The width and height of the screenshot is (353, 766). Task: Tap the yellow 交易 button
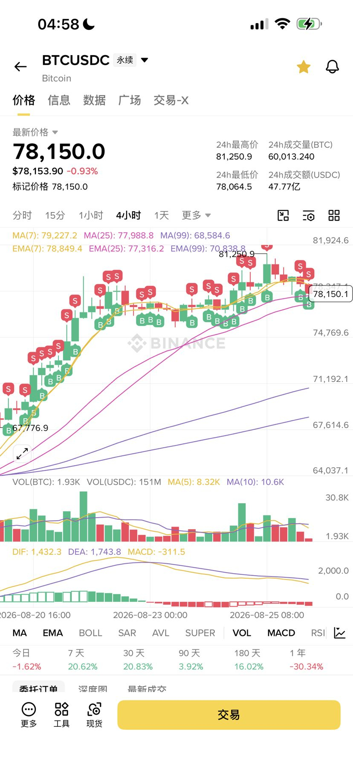(x=229, y=715)
